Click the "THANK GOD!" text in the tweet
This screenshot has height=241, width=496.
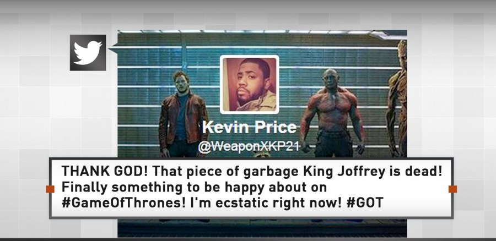(x=105, y=171)
